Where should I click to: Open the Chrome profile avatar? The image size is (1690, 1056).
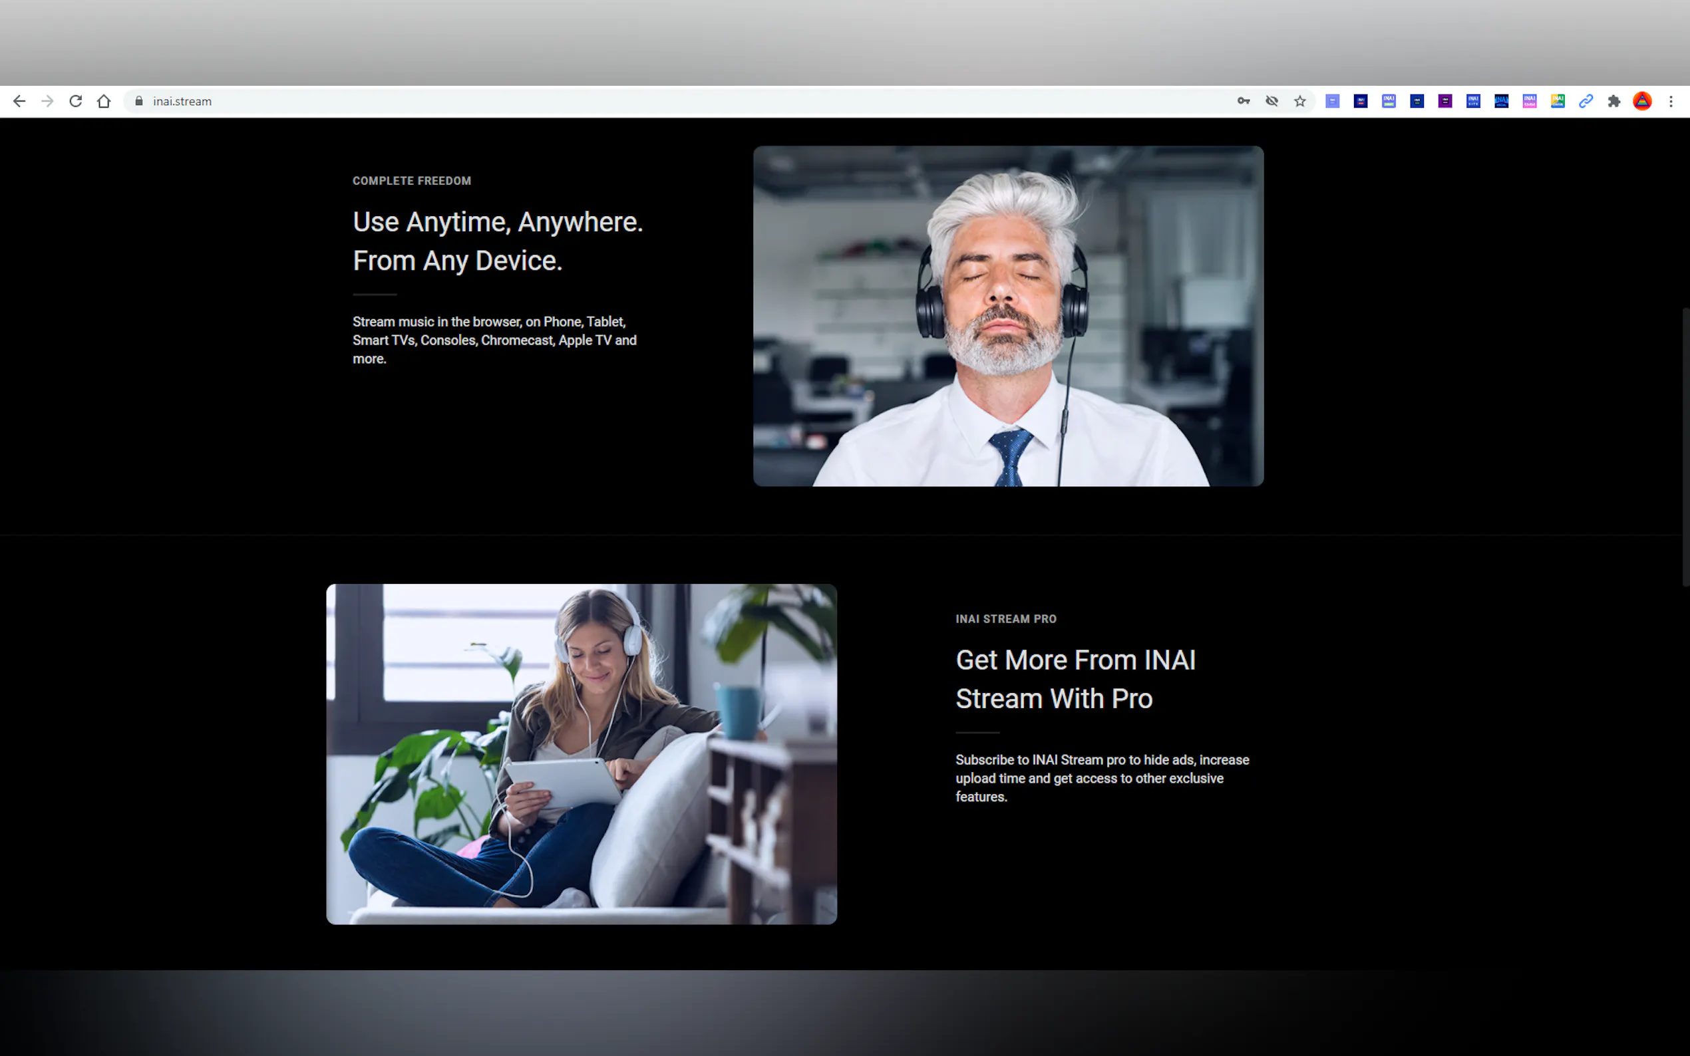click(x=1643, y=101)
